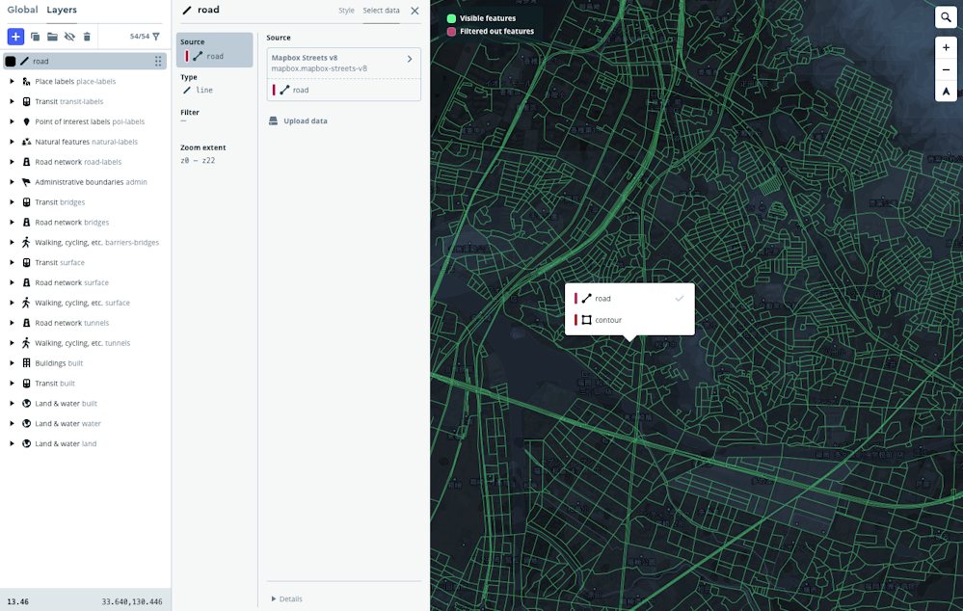Click the Road network surface icon
The height and width of the screenshot is (611, 963).
pyautogui.click(x=26, y=282)
